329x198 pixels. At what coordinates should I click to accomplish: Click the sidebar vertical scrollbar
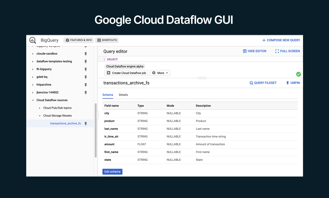pyautogui.click(x=96, y=130)
